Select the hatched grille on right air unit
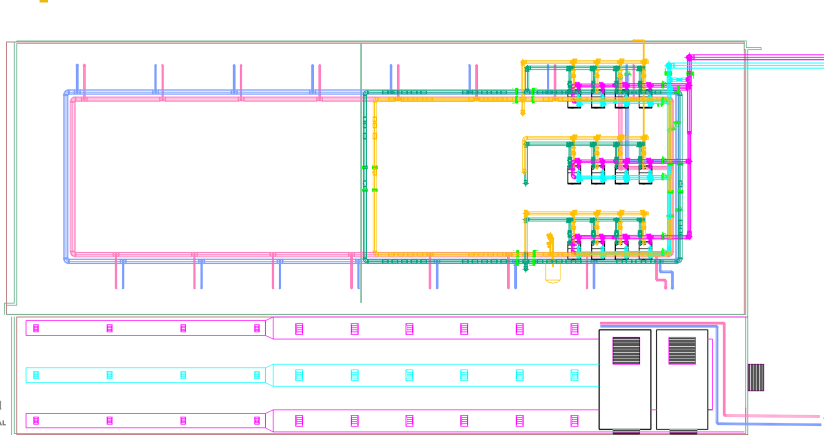824x435 pixels. [682, 350]
